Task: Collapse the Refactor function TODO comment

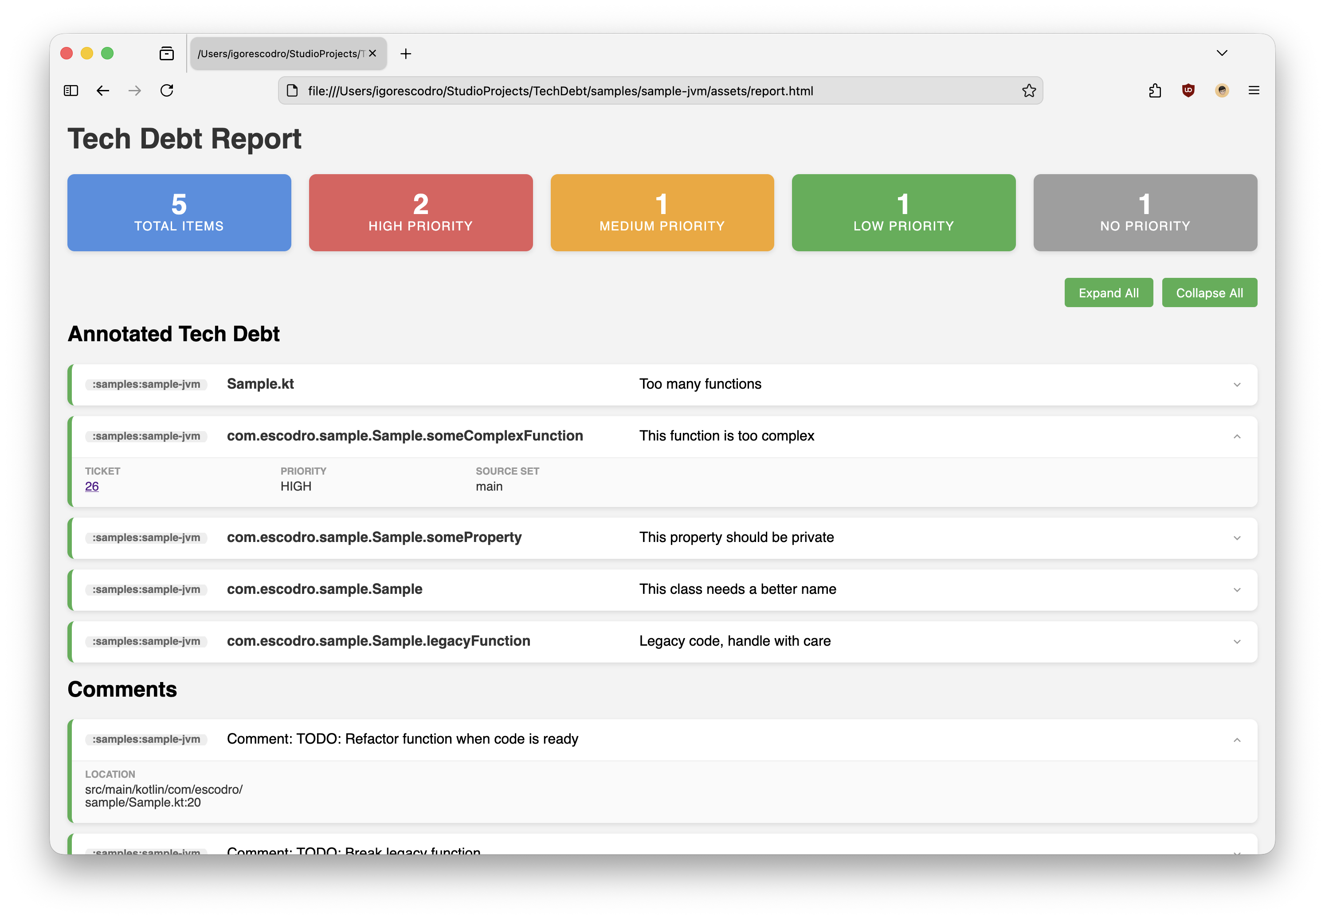Action: [x=1237, y=739]
